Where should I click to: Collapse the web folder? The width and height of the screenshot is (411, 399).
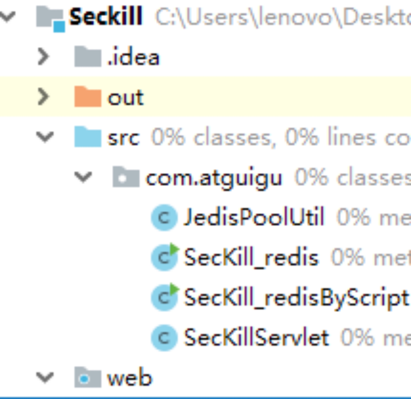coord(44,377)
